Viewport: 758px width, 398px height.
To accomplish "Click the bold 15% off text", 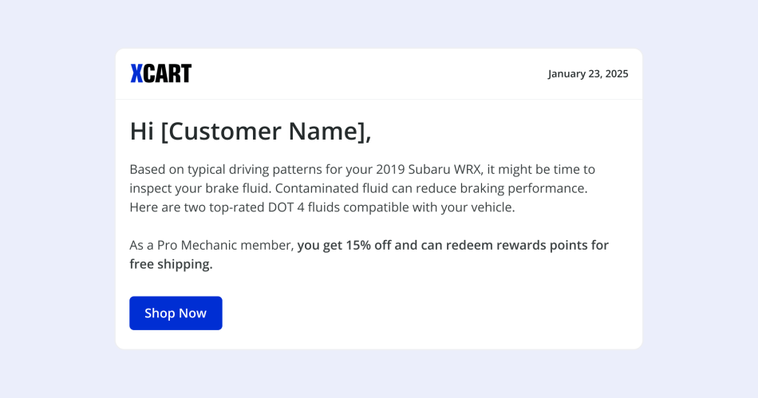I will [368, 245].
